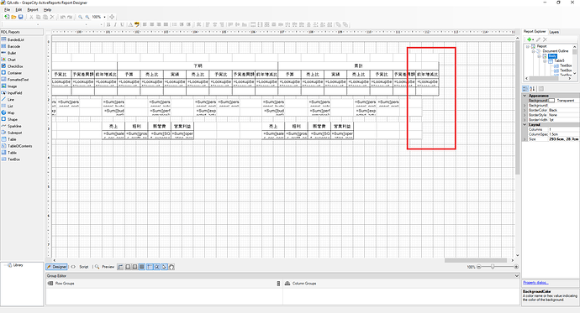Image resolution: width=580 pixels, height=313 pixels.
Task: Open the Help menu
Action: pos(47,9)
